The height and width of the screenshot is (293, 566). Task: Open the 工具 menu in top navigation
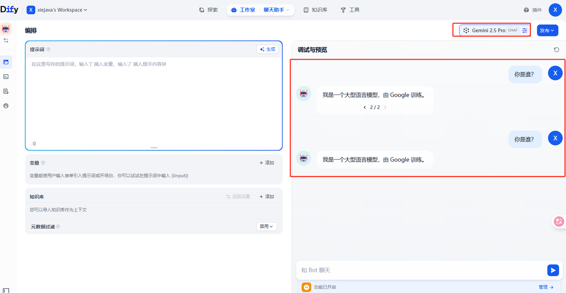click(350, 9)
